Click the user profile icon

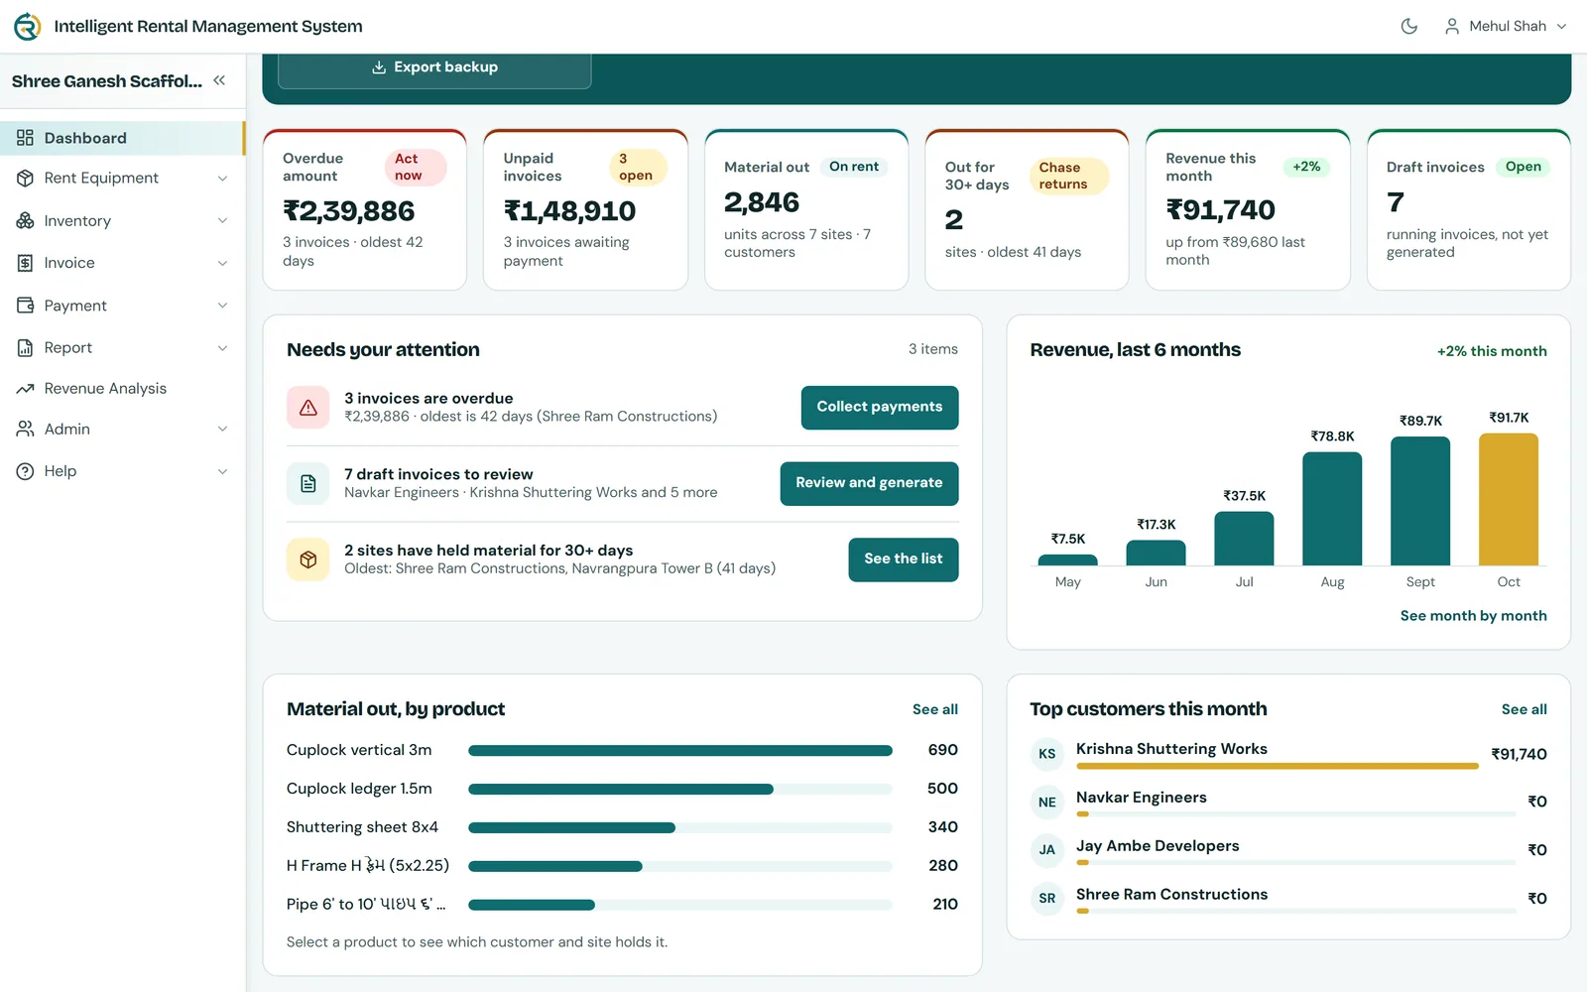point(1452,27)
